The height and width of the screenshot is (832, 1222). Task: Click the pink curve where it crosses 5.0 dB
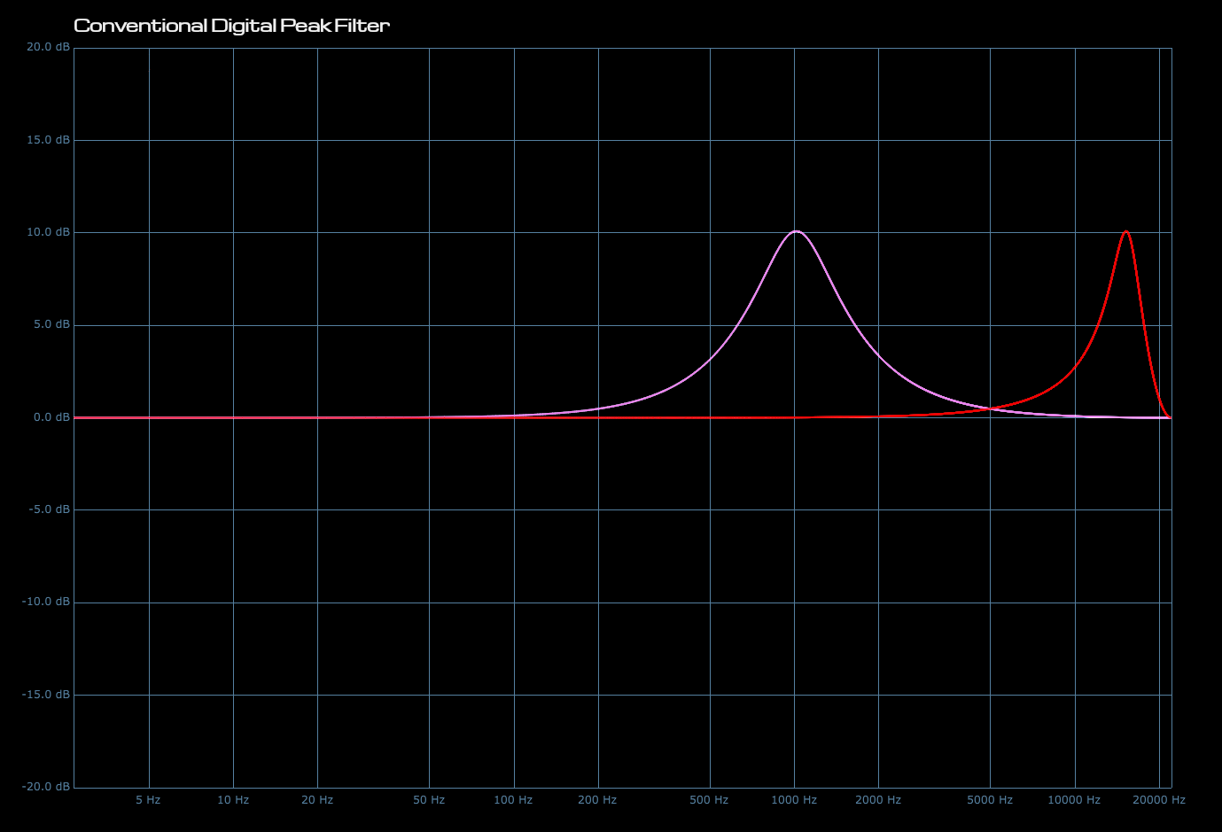(738, 324)
